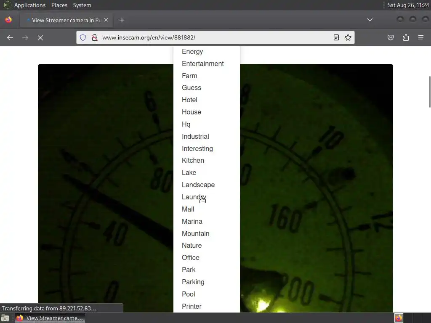Pick Kitchen in the dropdown list
Image resolution: width=431 pixels, height=323 pixels.
pos(193,161)
